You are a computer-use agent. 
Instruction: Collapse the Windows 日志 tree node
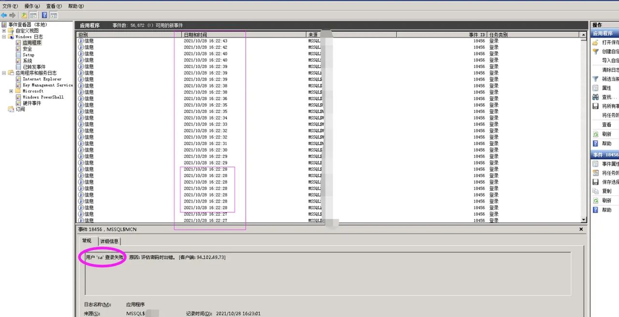click(4, 37)
